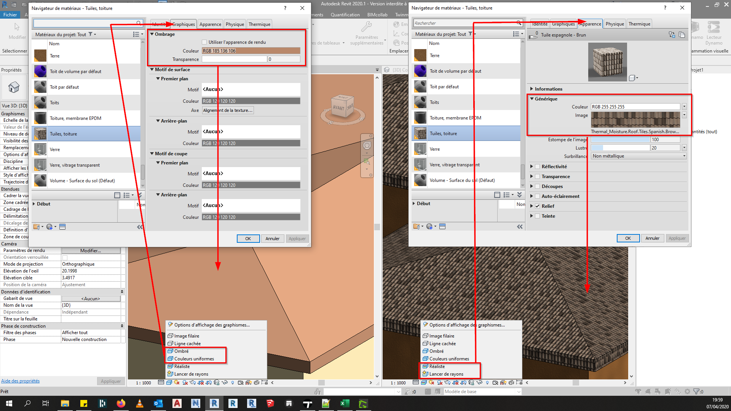The height and width of the screenshot is (411, 731).
Task: Click the duplicate asset icon beside Tuile espagnole
Action: tap(682, 35)
